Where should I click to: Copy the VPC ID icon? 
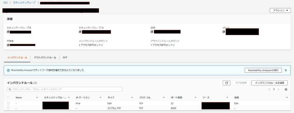pyautogui.click(x=224, y=32)
